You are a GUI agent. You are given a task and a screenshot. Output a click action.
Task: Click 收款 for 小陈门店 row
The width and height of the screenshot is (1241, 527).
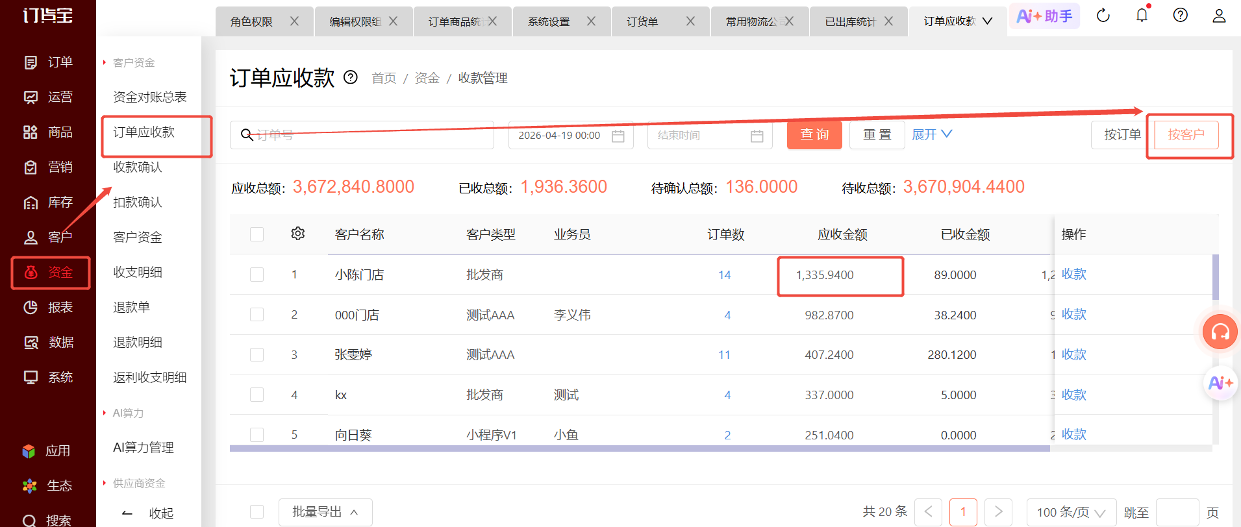(1074, 275)
